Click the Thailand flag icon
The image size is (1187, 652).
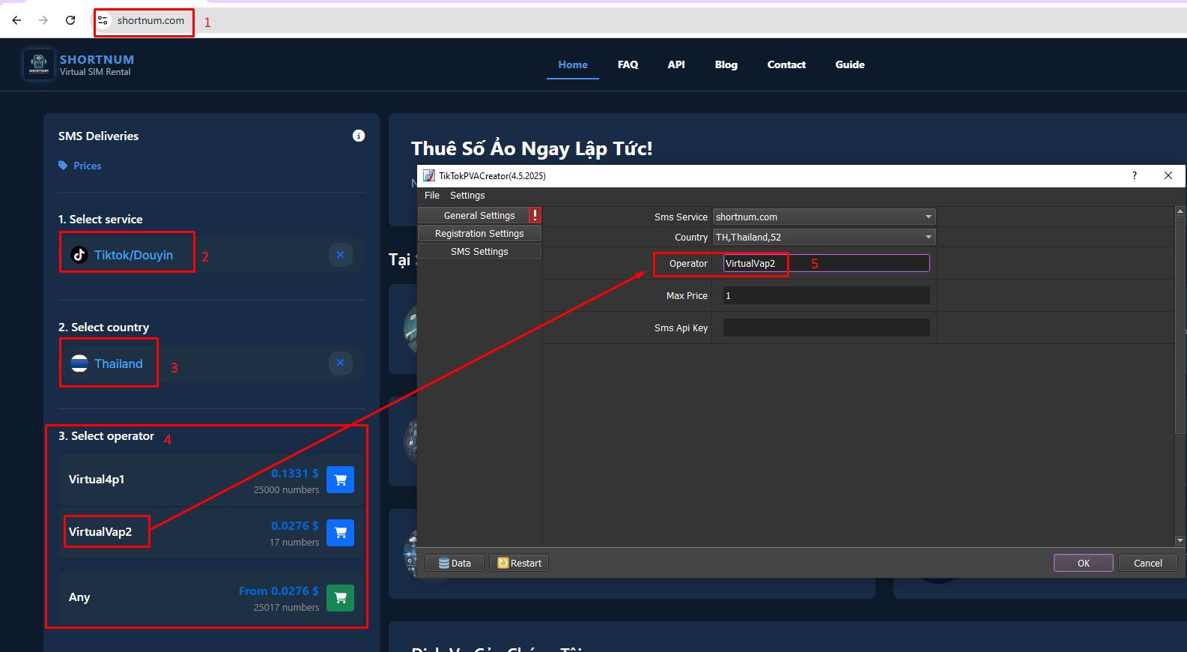[79, 363]
